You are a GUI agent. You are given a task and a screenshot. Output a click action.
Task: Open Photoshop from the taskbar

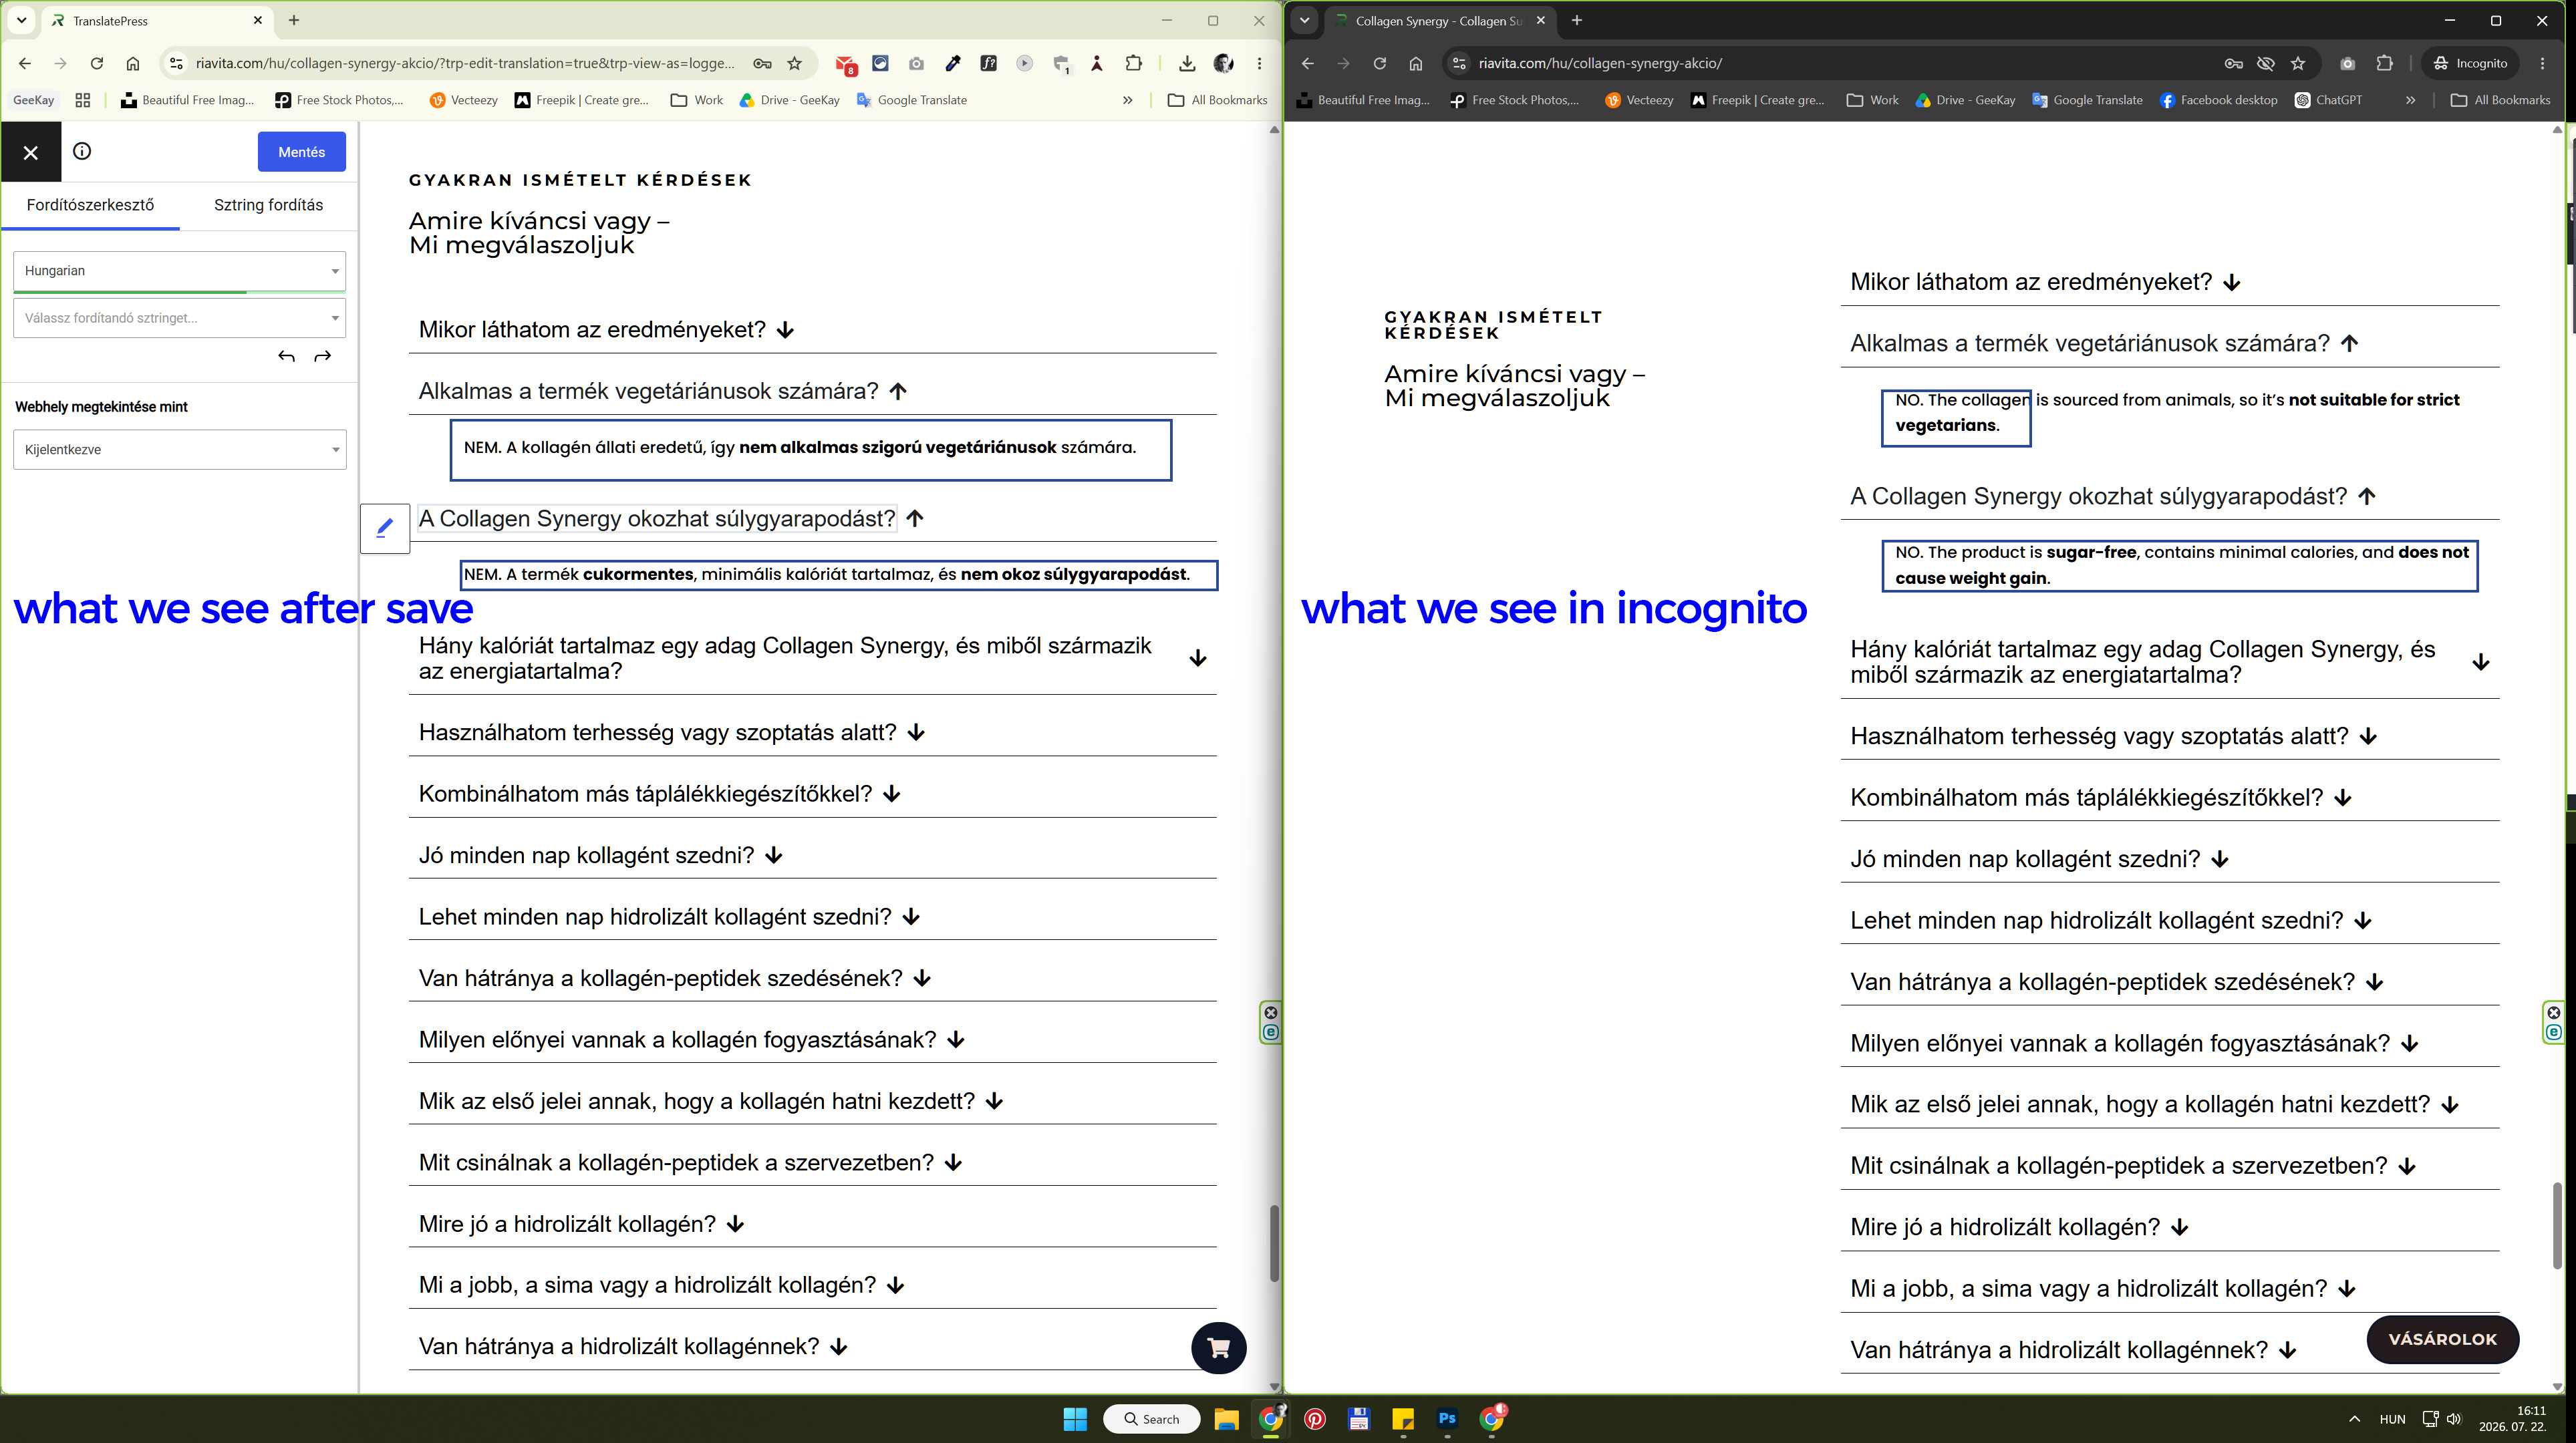coord(1446,1418)
